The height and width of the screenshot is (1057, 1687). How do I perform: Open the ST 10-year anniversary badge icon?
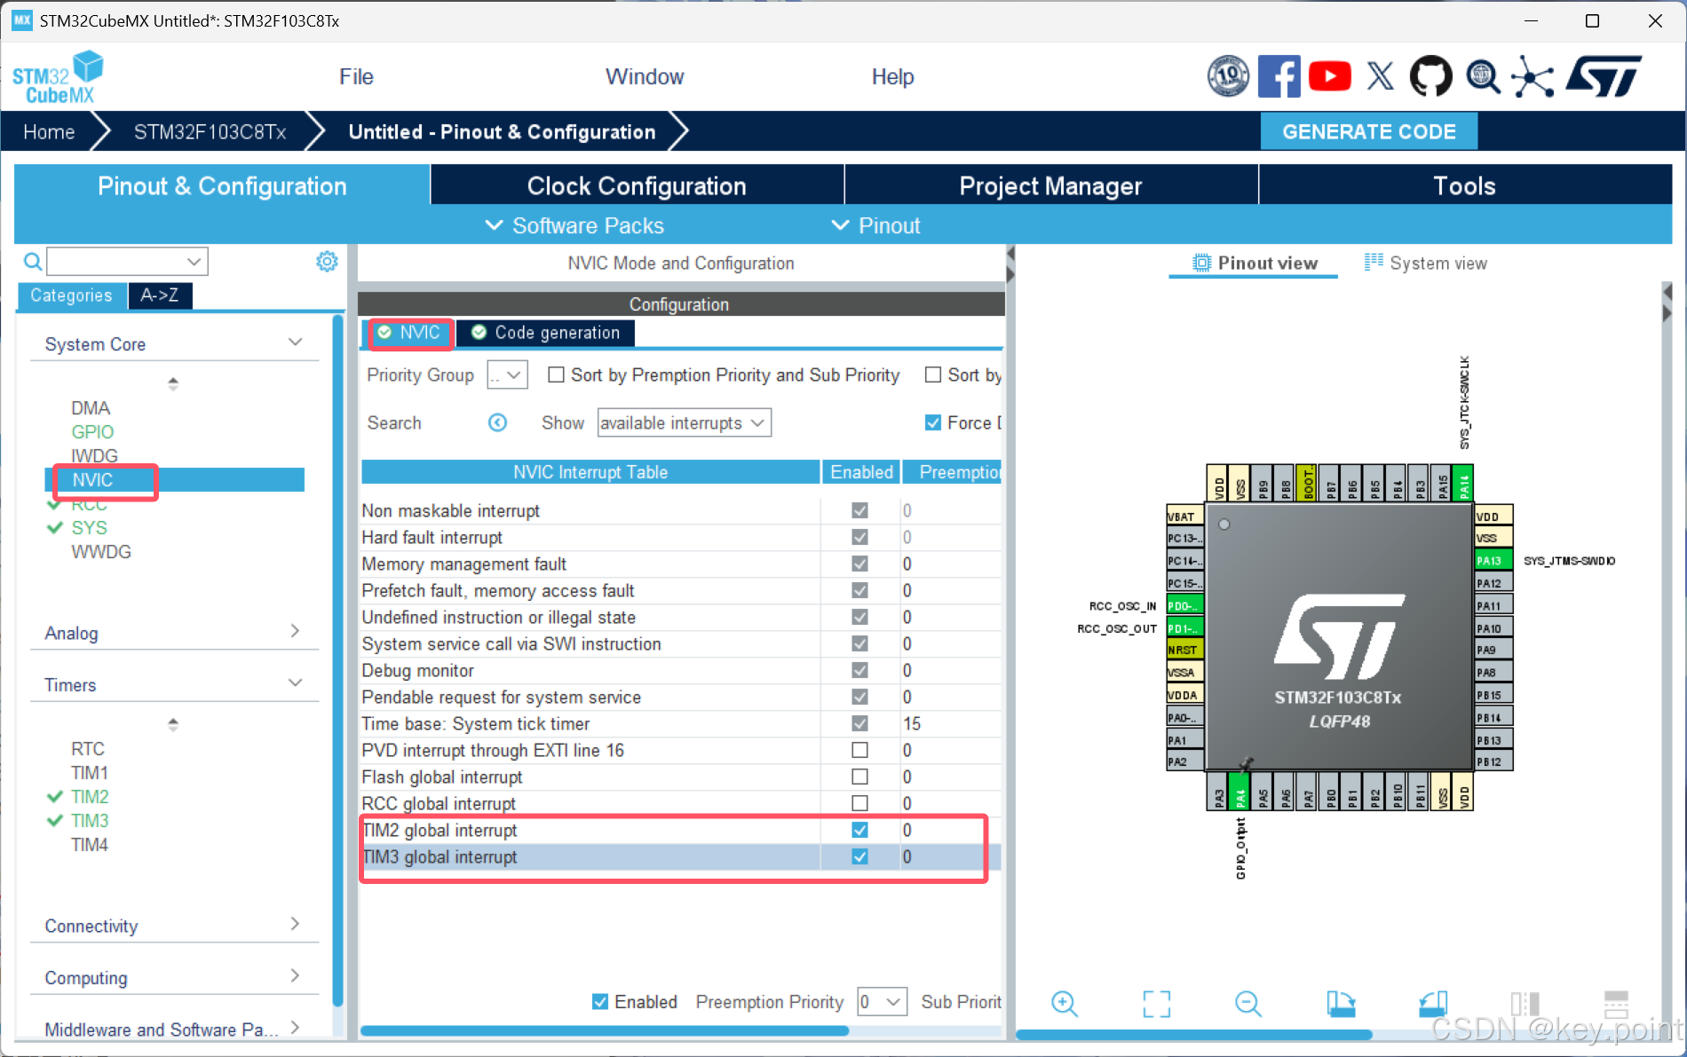click(1229, 76)
